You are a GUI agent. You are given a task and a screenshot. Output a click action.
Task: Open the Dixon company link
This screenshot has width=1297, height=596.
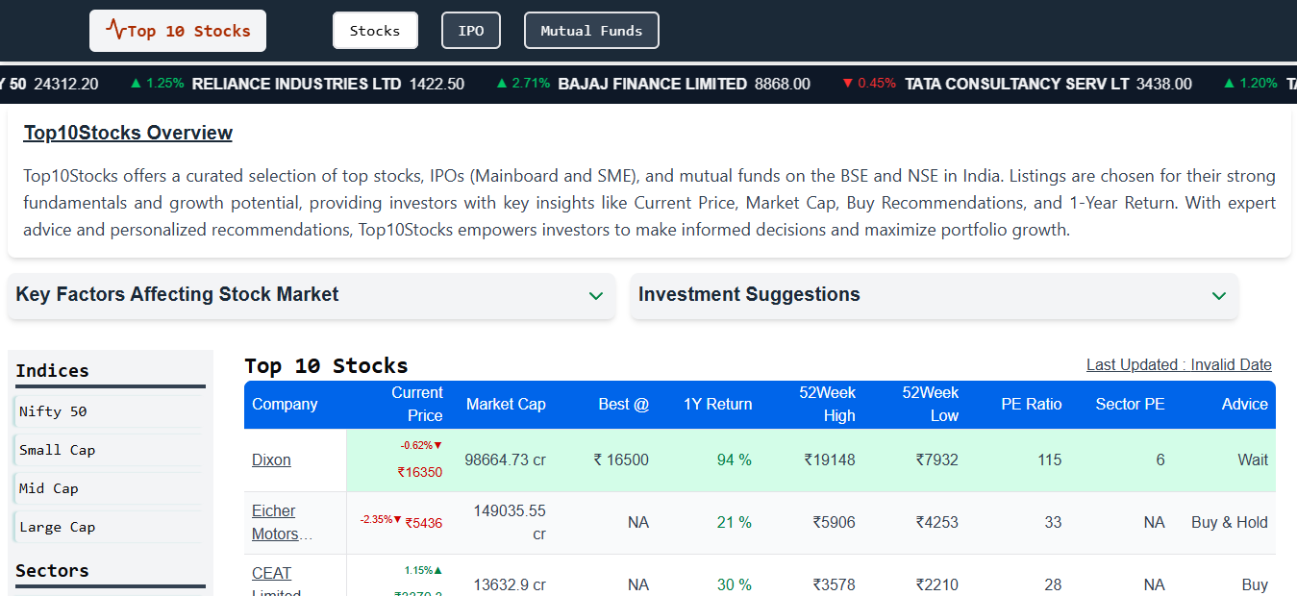271,460
